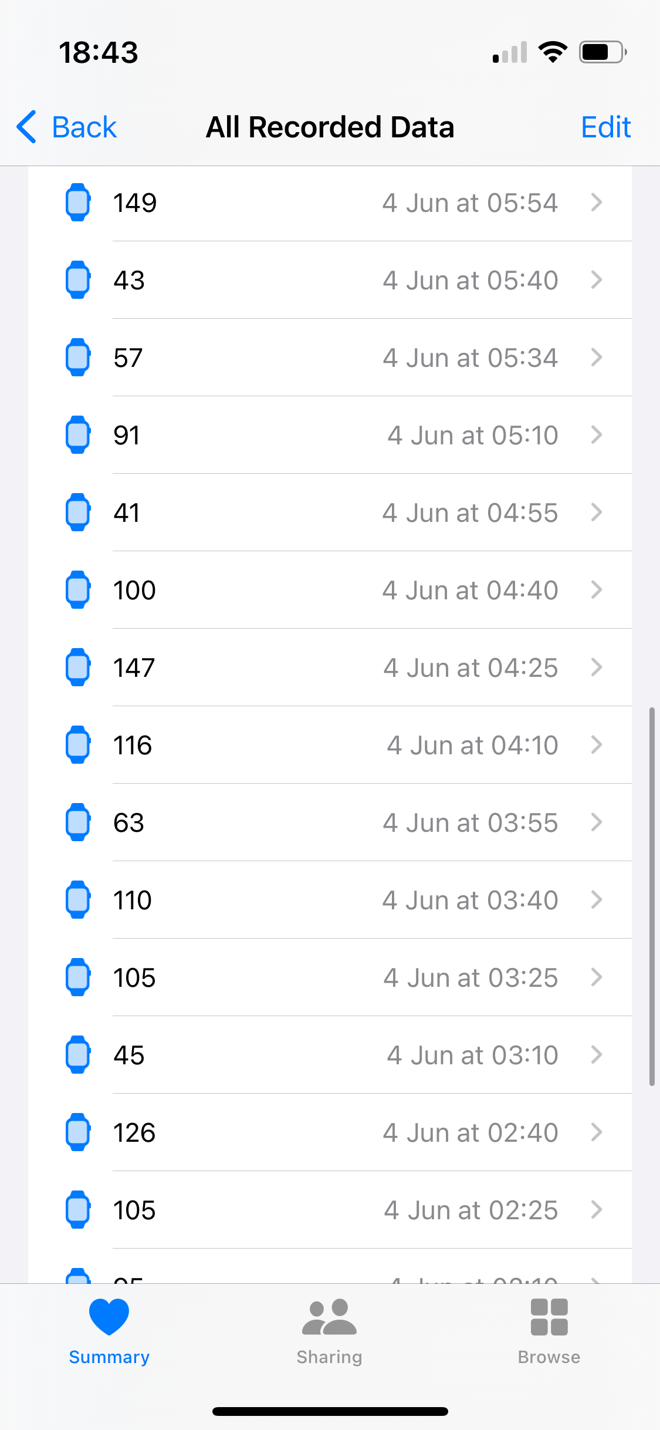Select the 100 entry at 04:40

330,590
